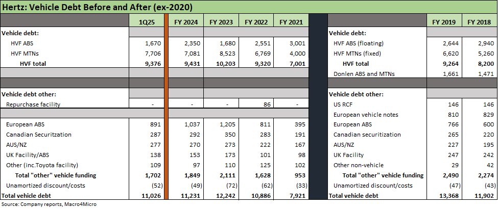Select the FY 2023 column header
This screenshot has height=209, width=498.
pos(221,22)
